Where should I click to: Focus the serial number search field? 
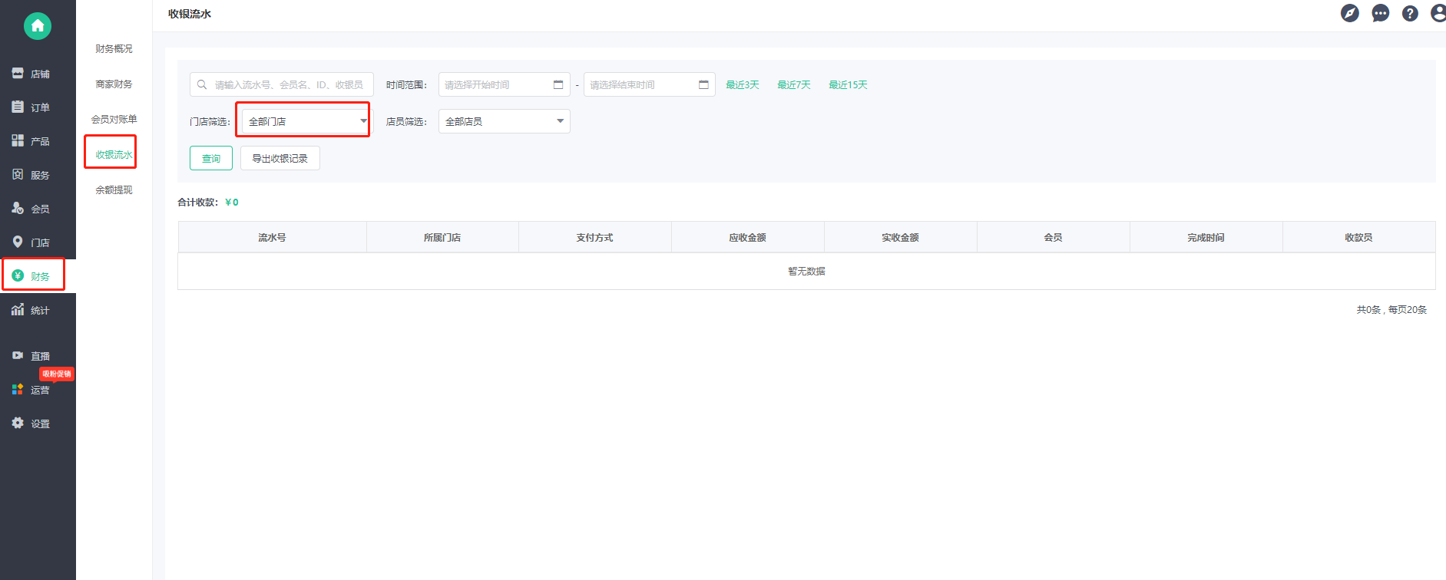[x=282, y=84]
